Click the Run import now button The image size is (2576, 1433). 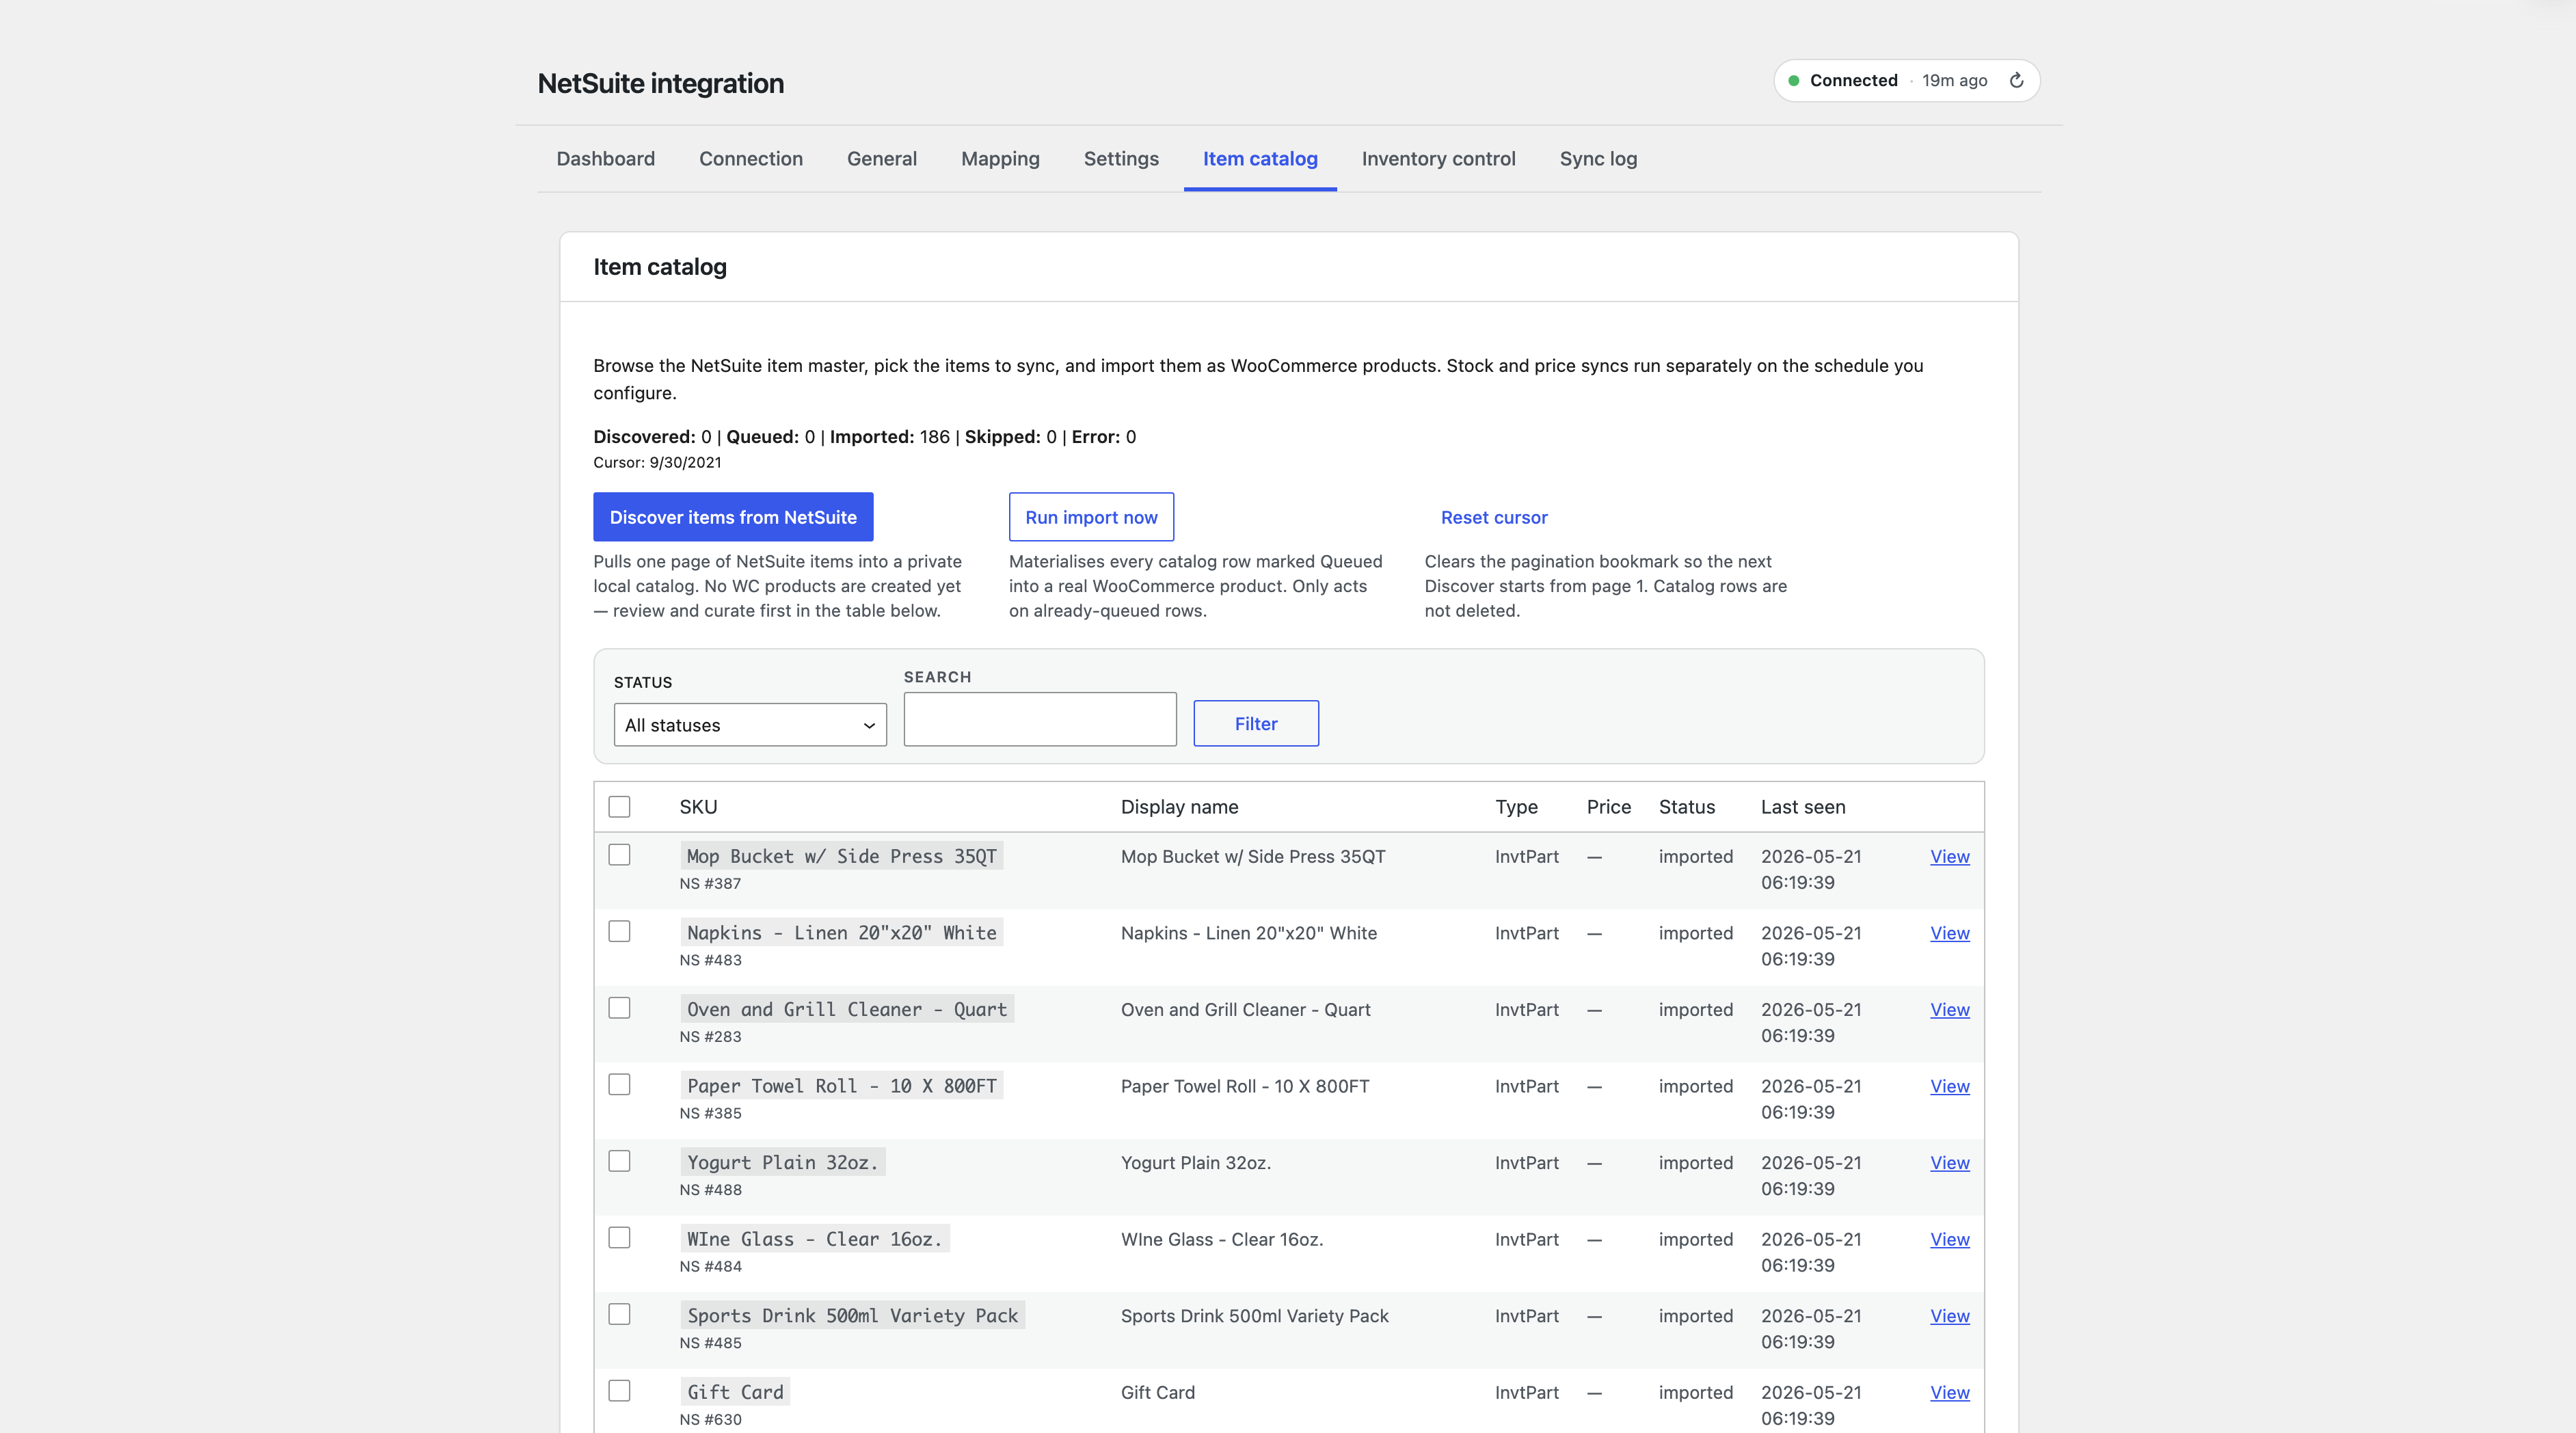(1091, 517)
